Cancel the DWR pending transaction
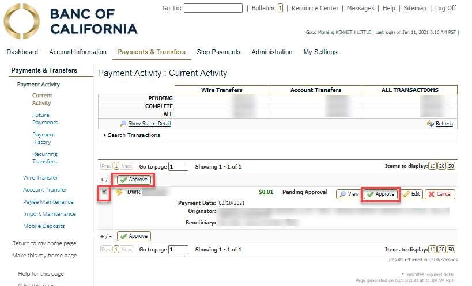Image resolution: width=472 pixels, height=286 pixels. coord(440,194)
